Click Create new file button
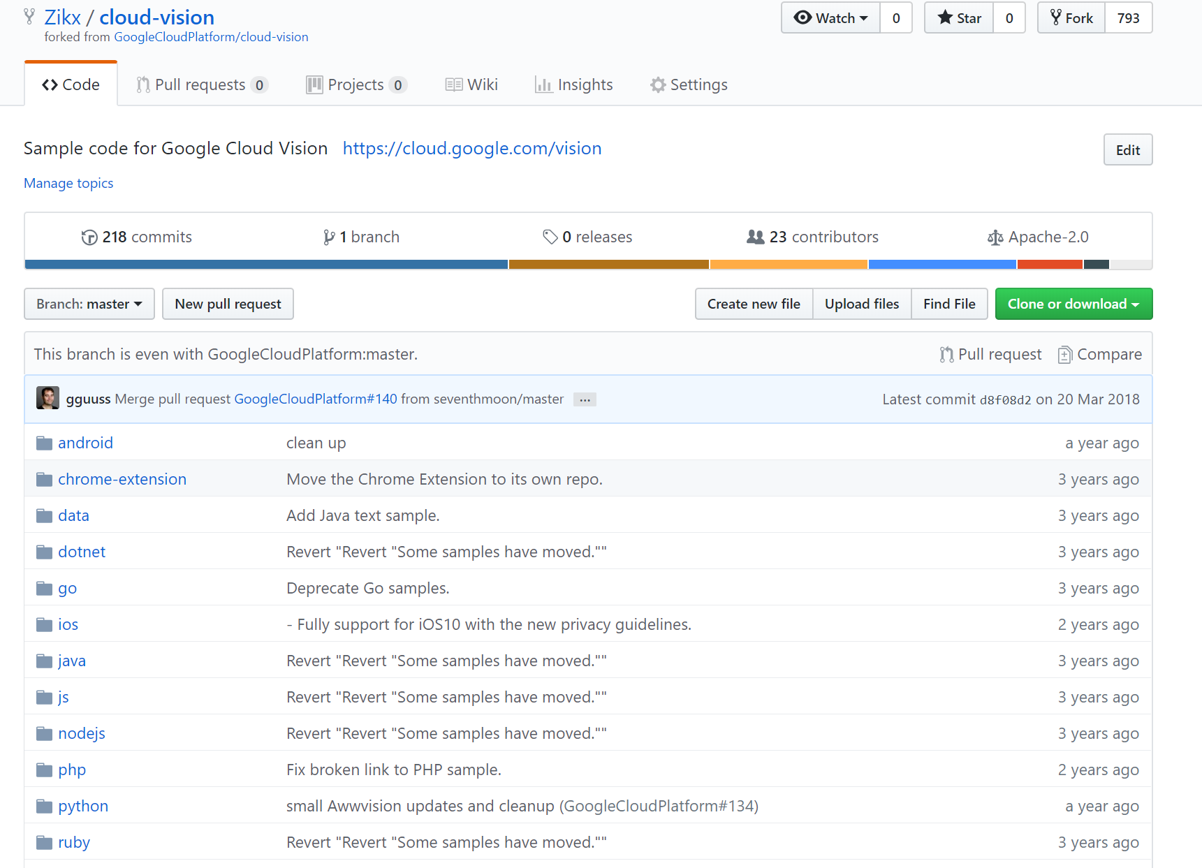 point(754,304)
